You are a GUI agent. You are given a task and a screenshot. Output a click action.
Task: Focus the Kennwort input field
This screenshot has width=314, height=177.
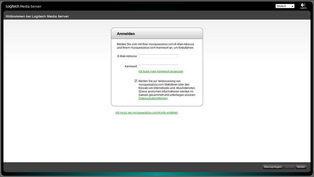pyautogui.click(x=158, y=66)
